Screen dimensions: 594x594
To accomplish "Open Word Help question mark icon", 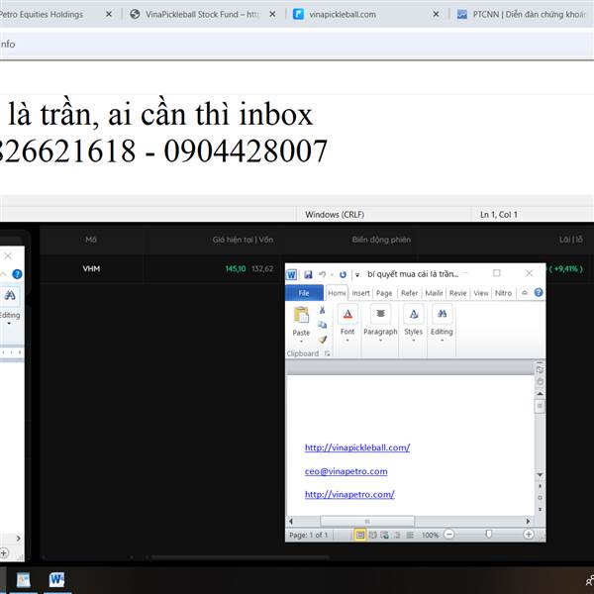I will [x=539, y=292].
